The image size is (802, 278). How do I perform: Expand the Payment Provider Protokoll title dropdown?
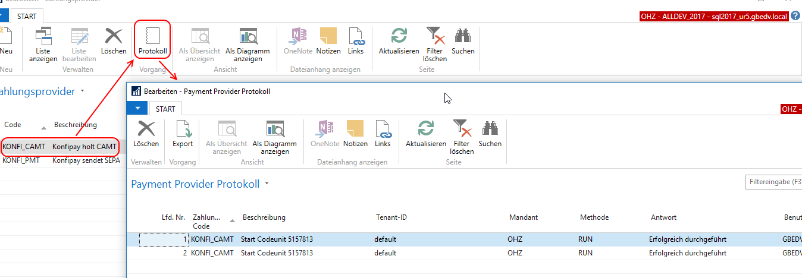click(x=267, y=184)
